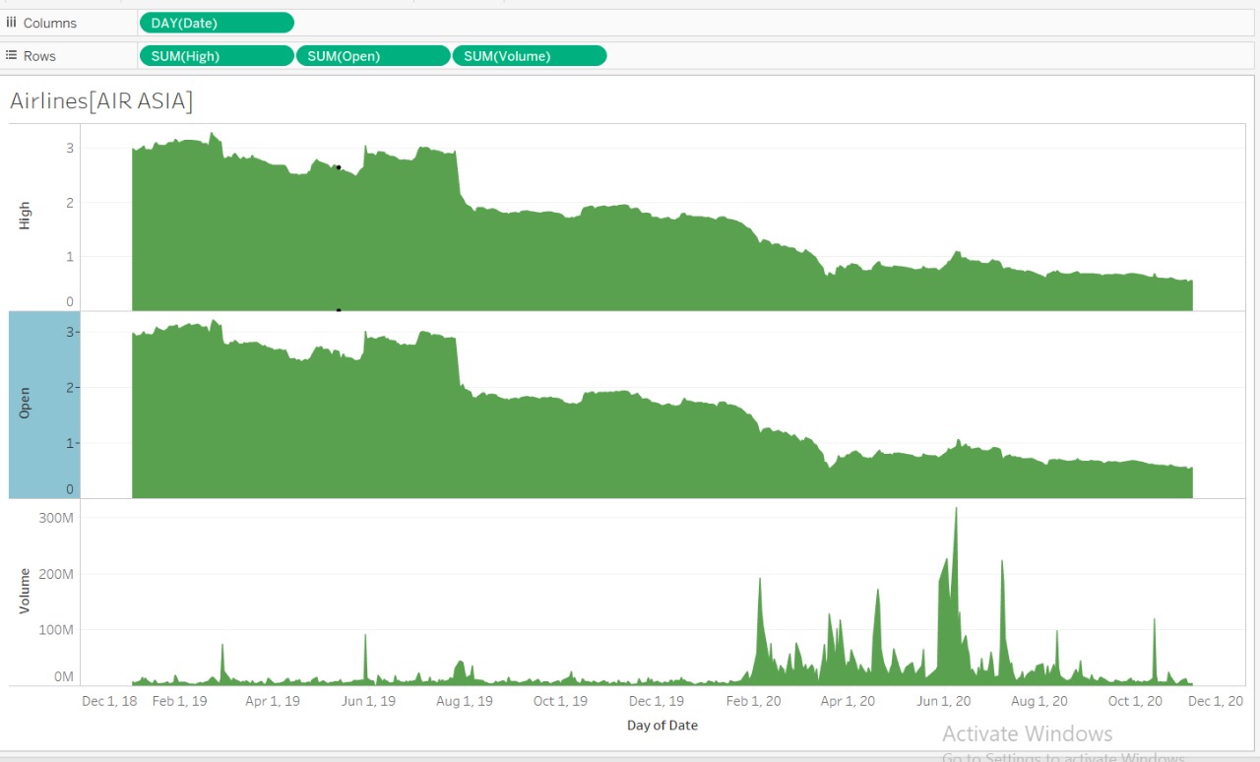
Task: Click the Columns shelf icon
Action: coord(12,22)
